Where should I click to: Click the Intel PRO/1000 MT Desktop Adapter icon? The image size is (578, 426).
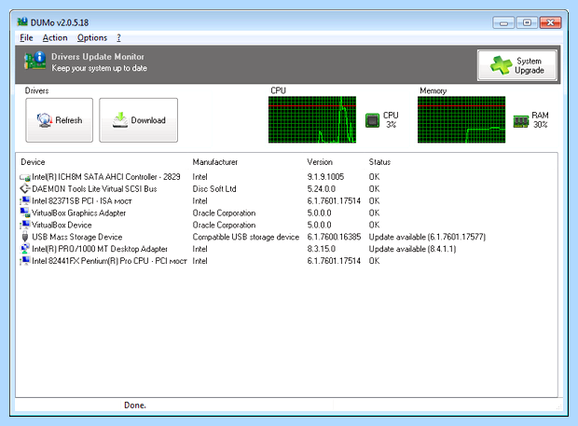[24, 249]
